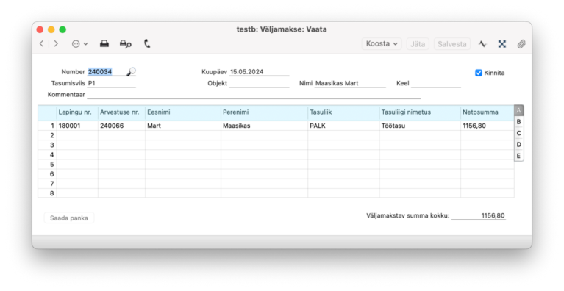Click Perenimi cell Maasikas
Image resolution: width=564 pixels, height=291 pixels.
point(265,126)
